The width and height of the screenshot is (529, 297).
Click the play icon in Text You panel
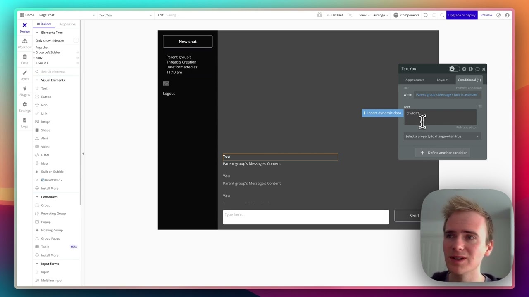[464, 69]
